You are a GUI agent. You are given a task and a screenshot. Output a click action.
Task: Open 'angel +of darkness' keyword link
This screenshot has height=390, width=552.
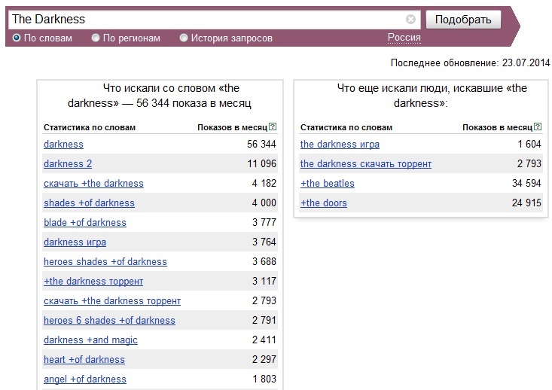(85, 379)
